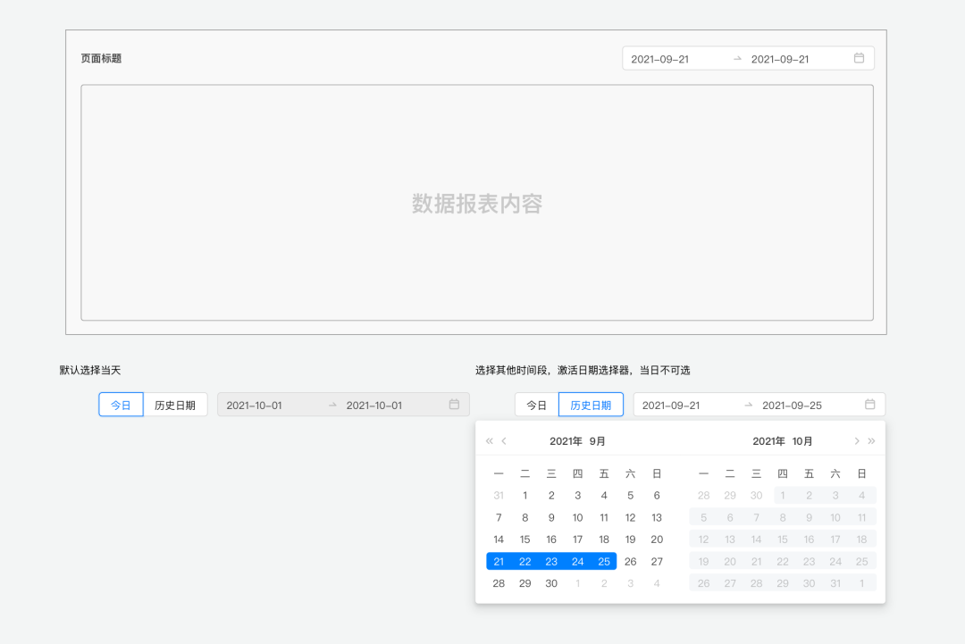965x644 pixels.
Task: Select highlighted September 25 range end
Action: [604, 562]
